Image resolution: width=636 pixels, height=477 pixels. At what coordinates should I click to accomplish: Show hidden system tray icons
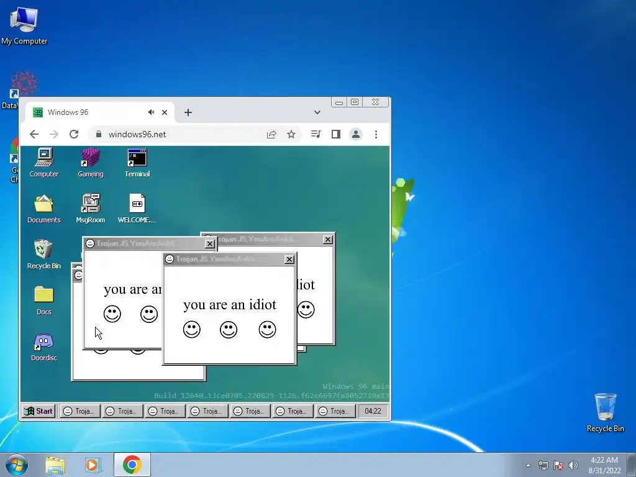(x=528, y=465)
